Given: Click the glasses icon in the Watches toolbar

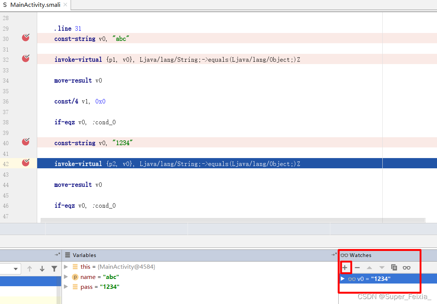Looking at the screenshot, I should 406,268.
